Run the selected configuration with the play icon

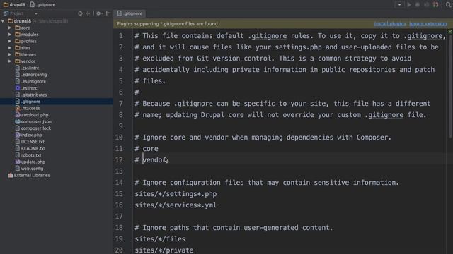409,5
